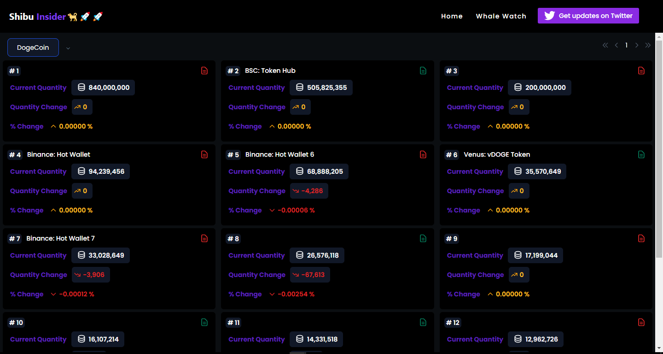This screenshot has height=354, width=663.
Task: Click the #12 rank badge
Action: (453, 323)
